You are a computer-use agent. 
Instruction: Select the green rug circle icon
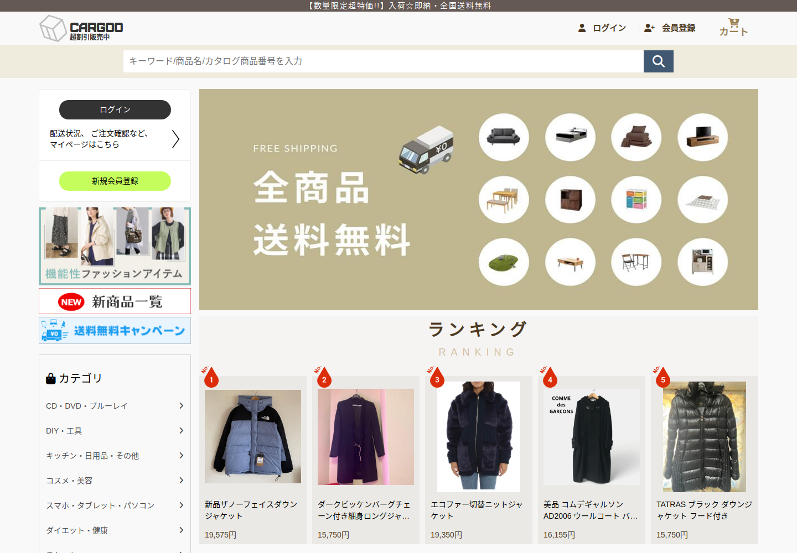point(504,262)
